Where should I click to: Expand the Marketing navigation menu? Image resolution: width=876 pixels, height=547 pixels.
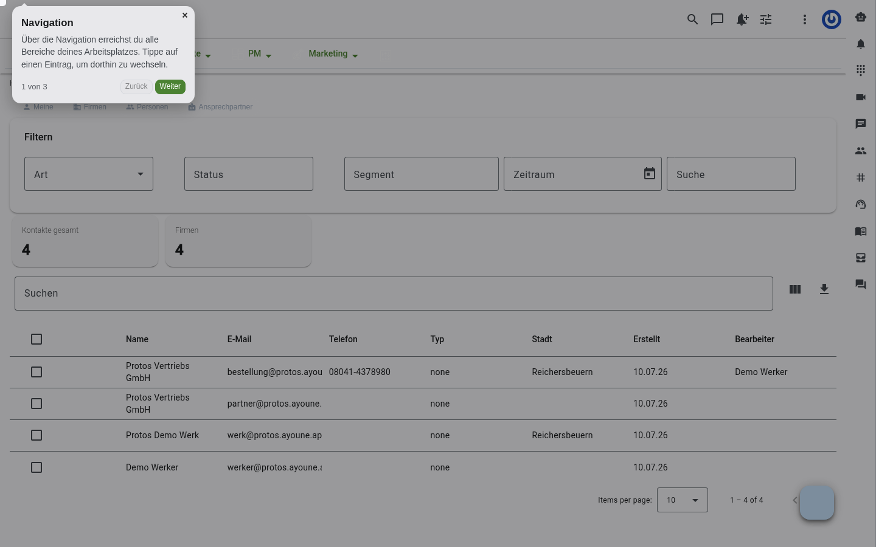tap(333, 54)
